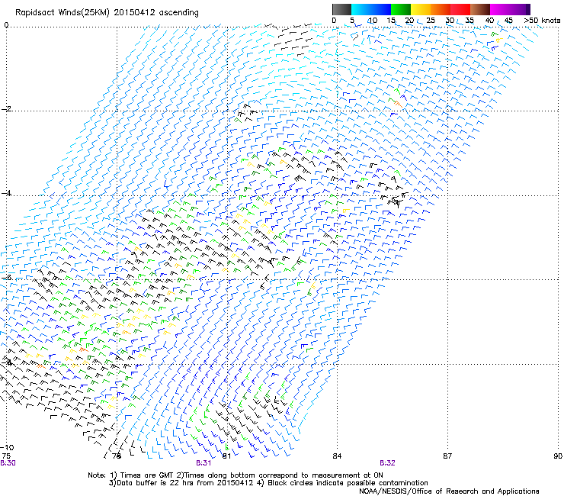Screen dimensions: 564x496
Task: Click the brown 35-40 knots legend color
Action: [x=480, y=9]
